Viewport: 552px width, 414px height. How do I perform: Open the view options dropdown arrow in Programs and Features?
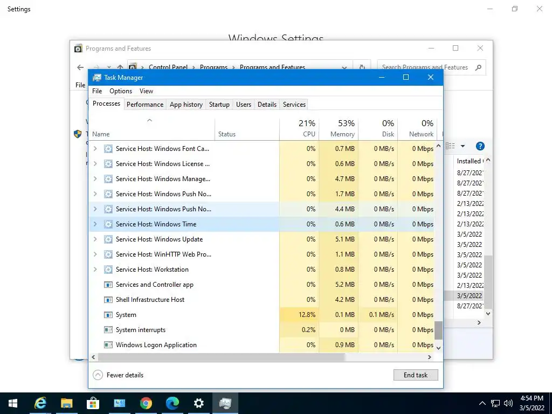pos(463,146)
